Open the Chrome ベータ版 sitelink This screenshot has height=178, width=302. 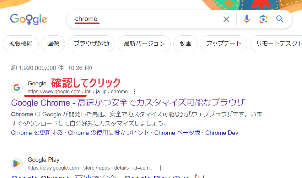177,133
